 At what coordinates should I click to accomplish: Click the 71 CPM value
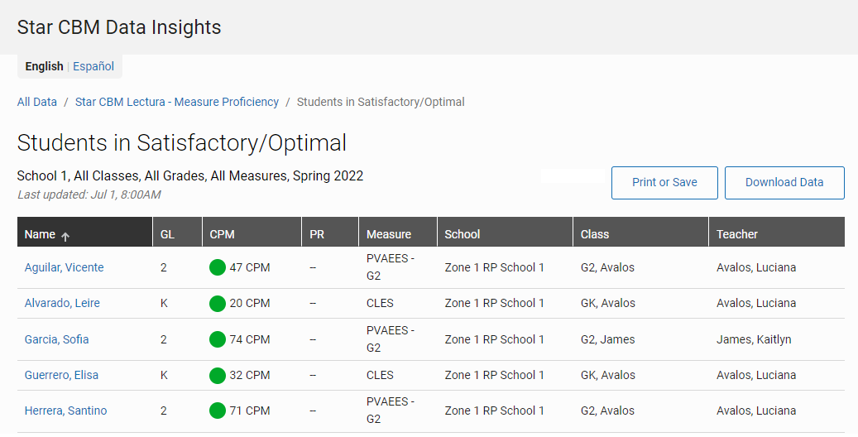[250, 411]
